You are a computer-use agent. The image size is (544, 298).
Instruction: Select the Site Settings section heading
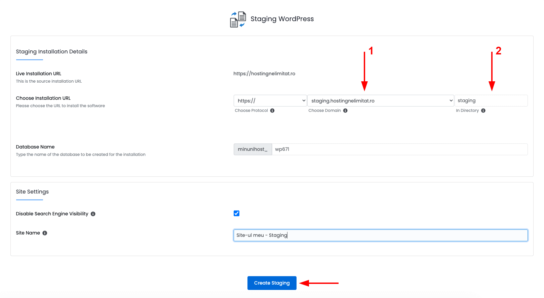32,192
